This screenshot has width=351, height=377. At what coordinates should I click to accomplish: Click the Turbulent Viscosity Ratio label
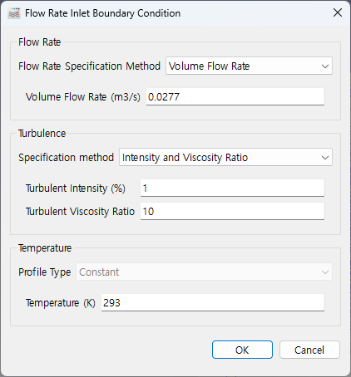[80, 212]
